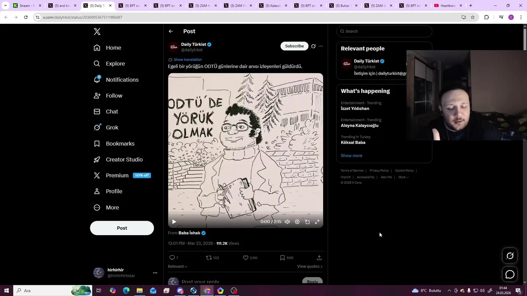The height and width of the screenshot is (296, 527).
Task: Click Windows taskbar search box Ara
Action: click(54, 291)
